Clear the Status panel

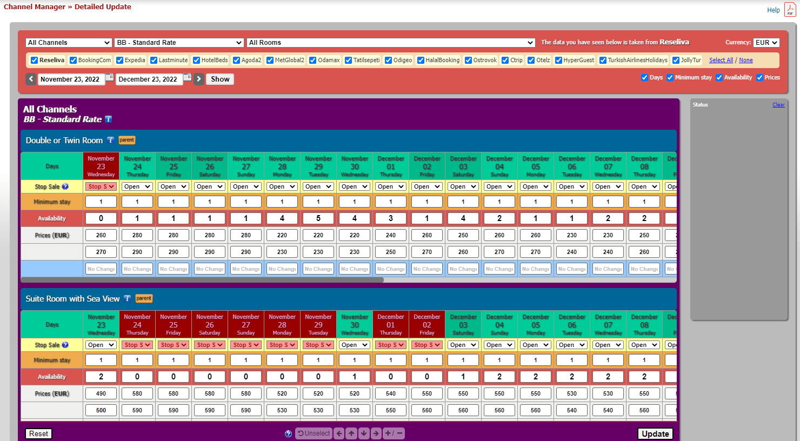tap(778, 105)
